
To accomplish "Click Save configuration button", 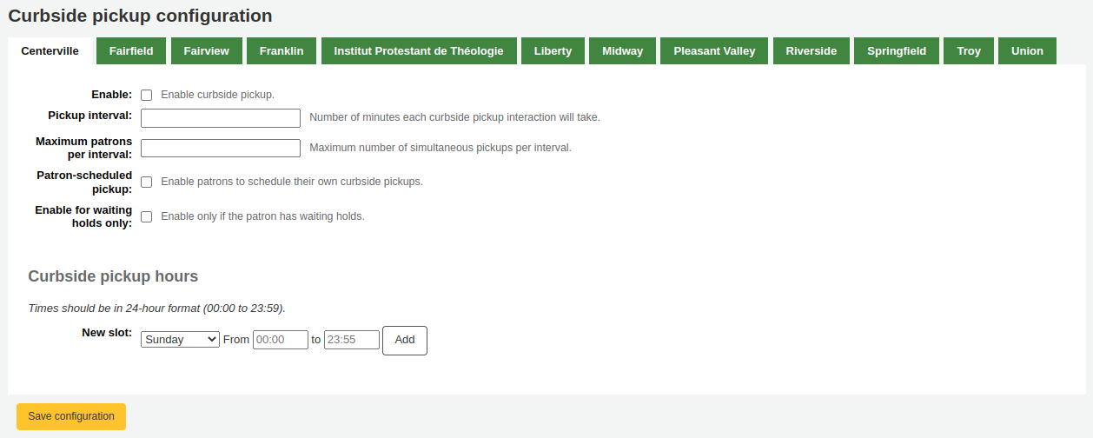I will [71, 416].
